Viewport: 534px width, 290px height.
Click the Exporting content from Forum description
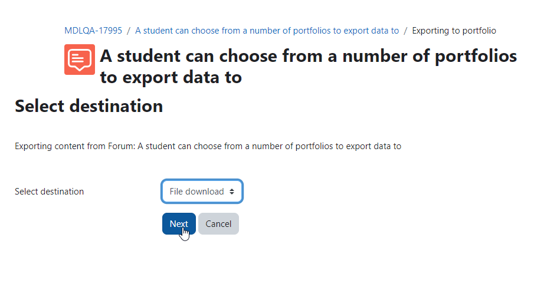(x=208, y=146)
